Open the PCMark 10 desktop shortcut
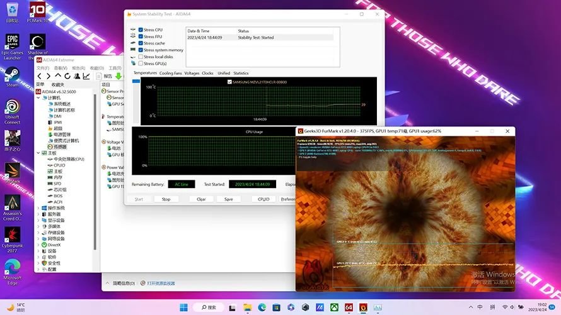Screen dimensions: 561x315 [x=37, y=11]
